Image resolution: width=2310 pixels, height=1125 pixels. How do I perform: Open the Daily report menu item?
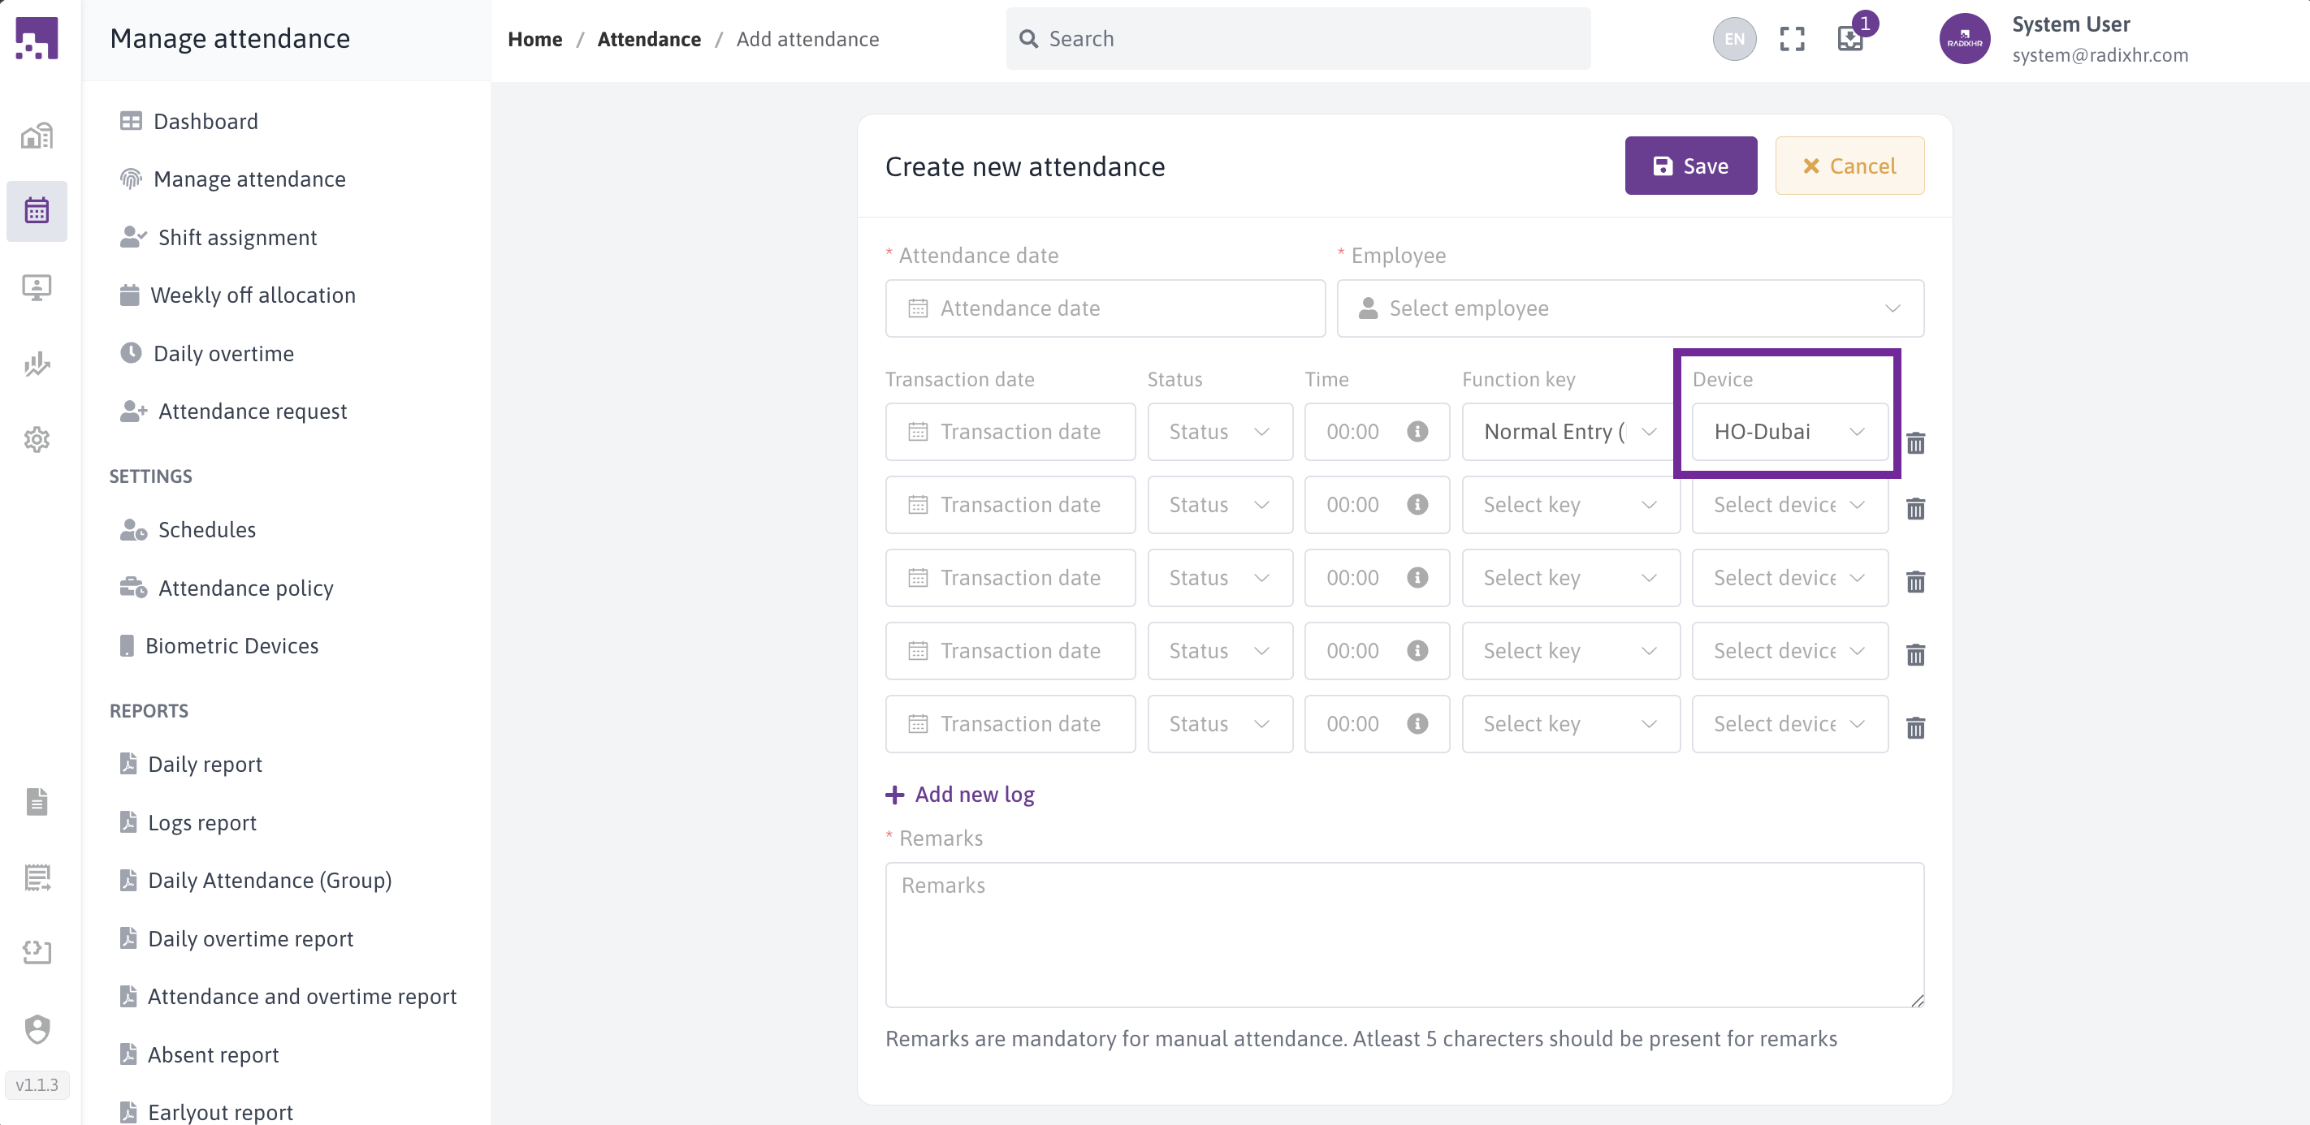[205, 764]
